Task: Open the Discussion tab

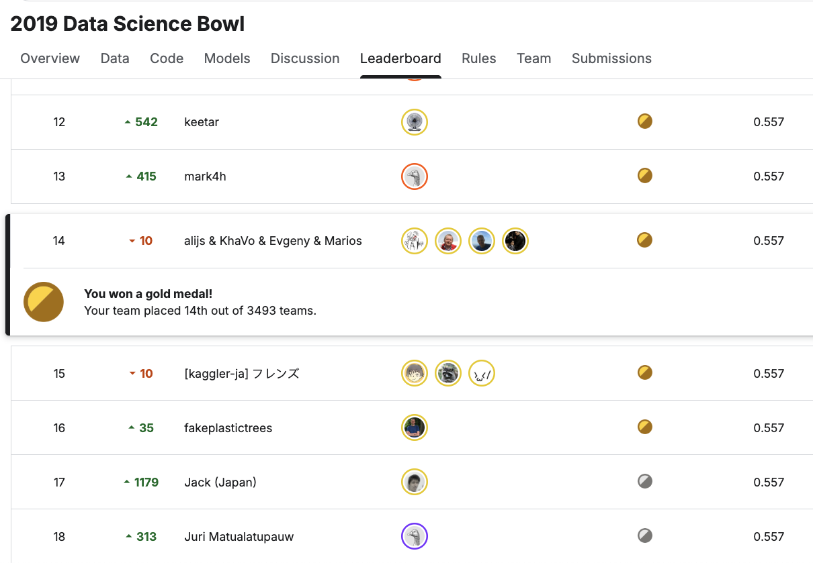Action: (305, 58)
